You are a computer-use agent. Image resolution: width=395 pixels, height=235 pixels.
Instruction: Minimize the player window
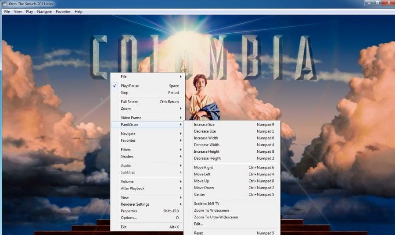(369, 3)
